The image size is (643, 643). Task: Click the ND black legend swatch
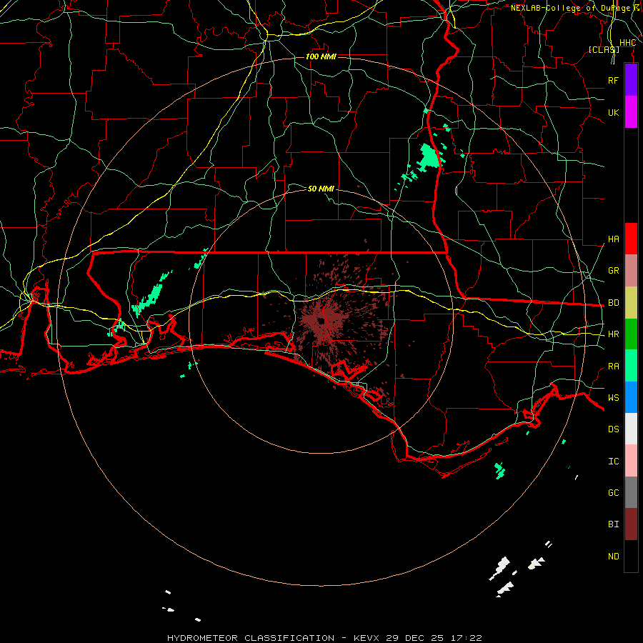pos(631,556)
